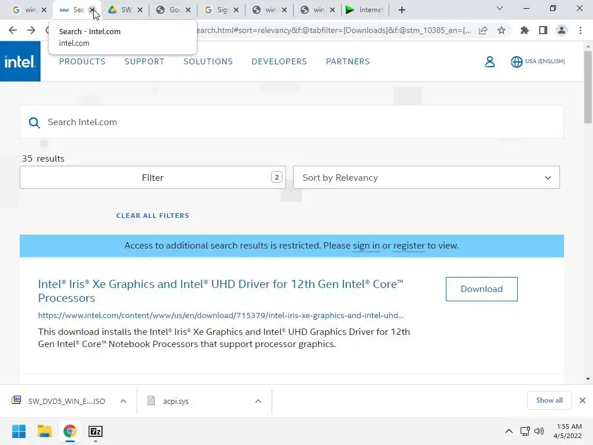This screenshot has height=445, width=593.
Task: Click the USA (ENGLISH) language label
Action: (x=544, y=61)
